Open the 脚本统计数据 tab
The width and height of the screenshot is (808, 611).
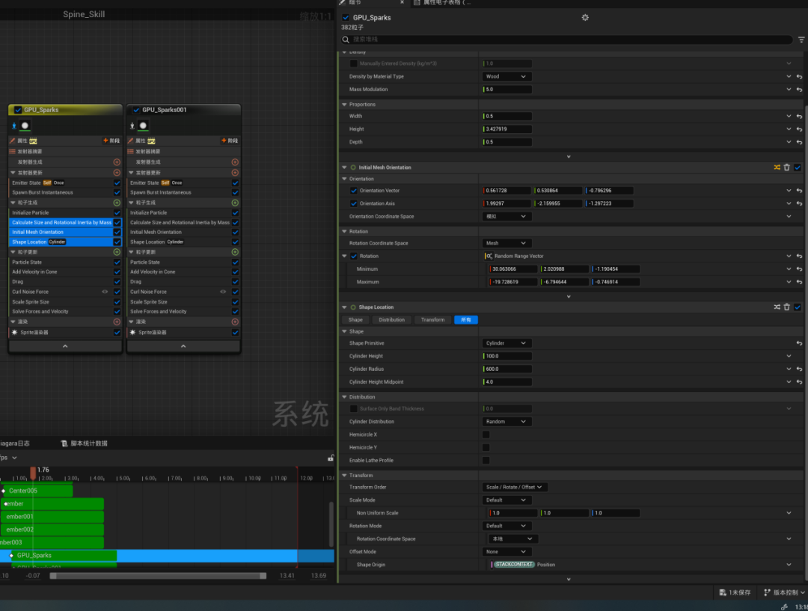coord(85,443)
